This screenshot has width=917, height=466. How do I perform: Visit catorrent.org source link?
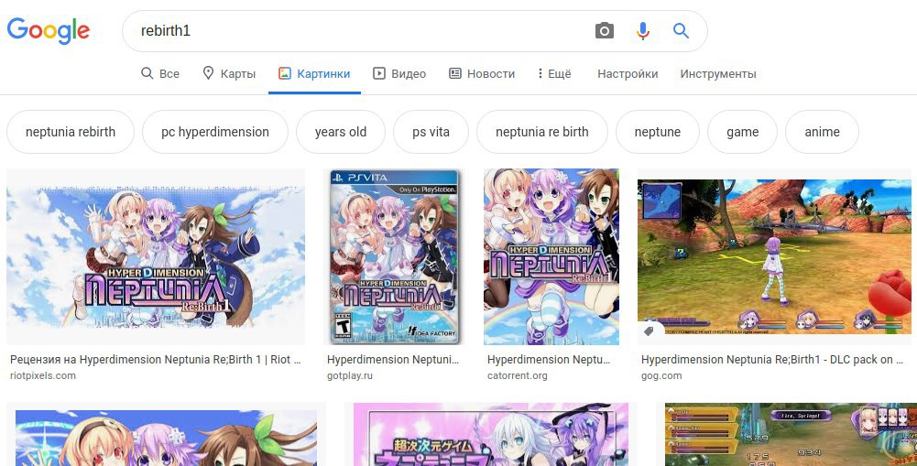click(517, 375)
